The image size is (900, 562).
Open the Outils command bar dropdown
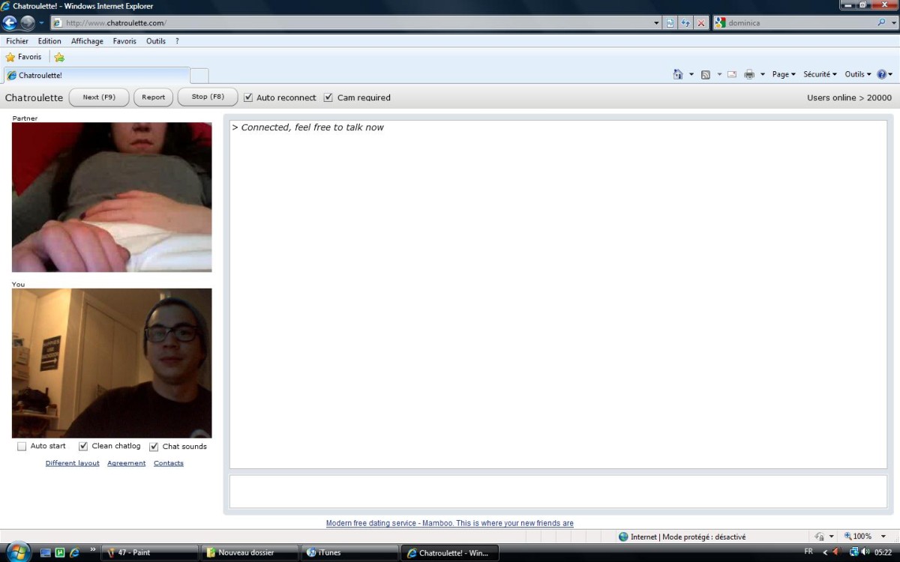pyautogui.click(x=858, y=74)
